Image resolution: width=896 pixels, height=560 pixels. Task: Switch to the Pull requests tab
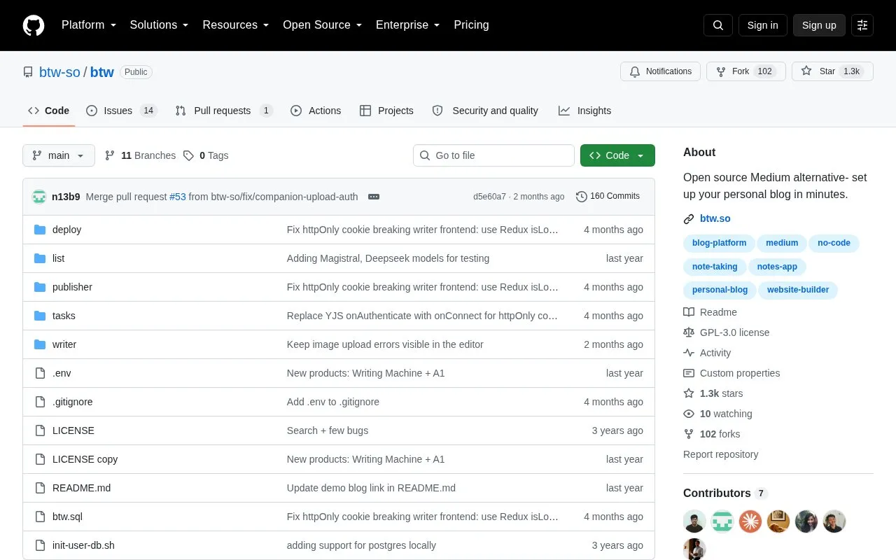click(223, 111)
